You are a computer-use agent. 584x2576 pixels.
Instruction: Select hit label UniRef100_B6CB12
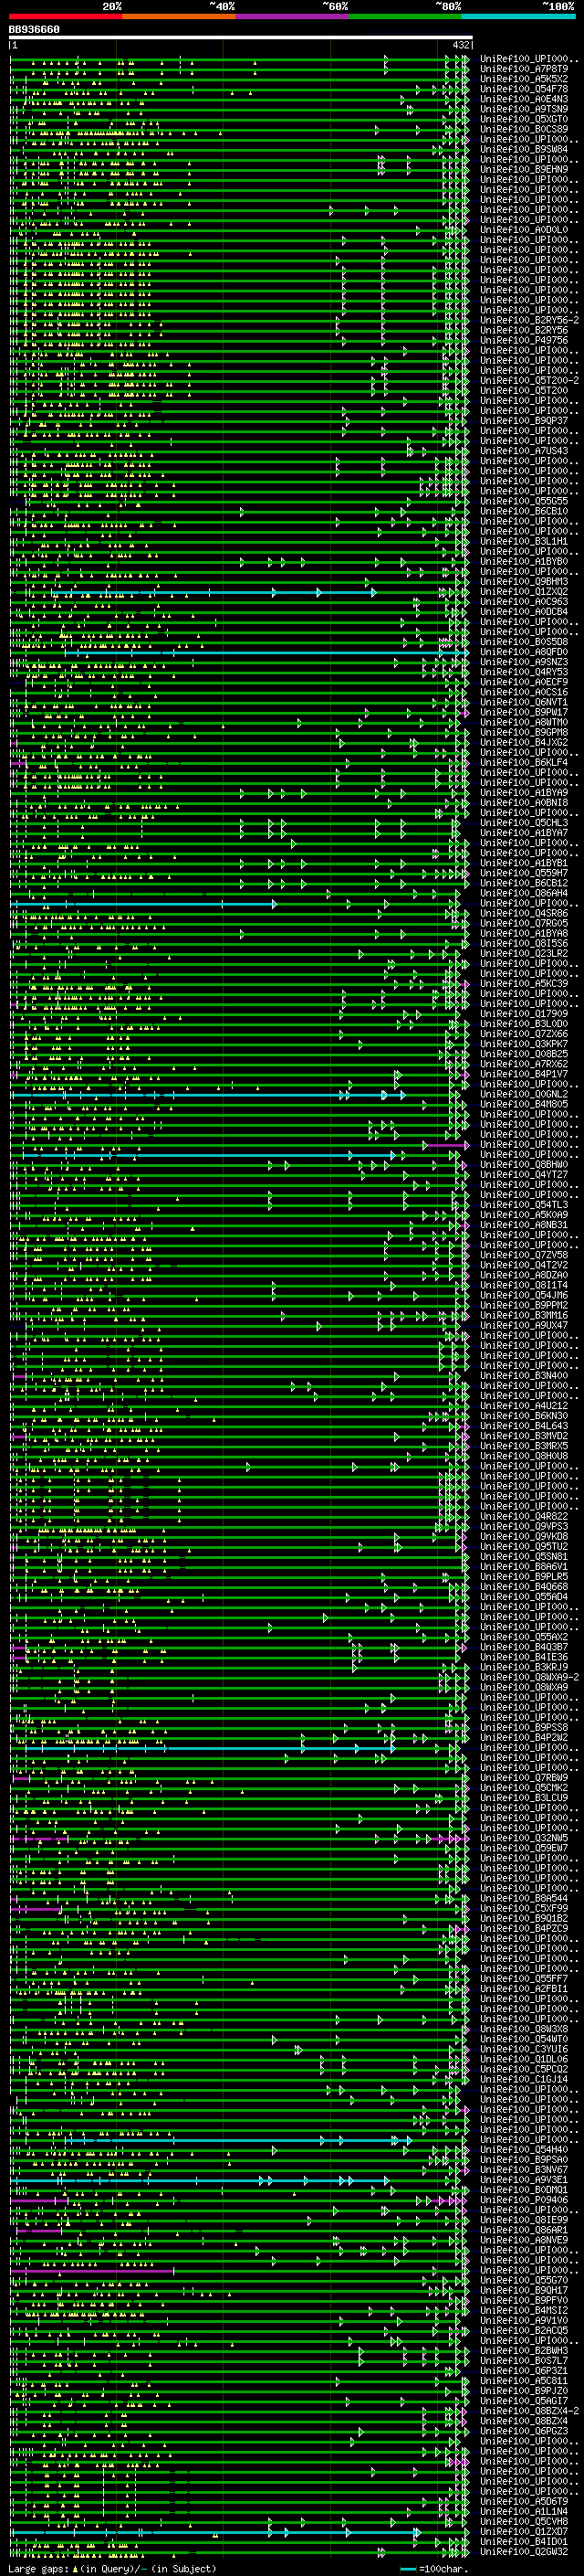524,883
